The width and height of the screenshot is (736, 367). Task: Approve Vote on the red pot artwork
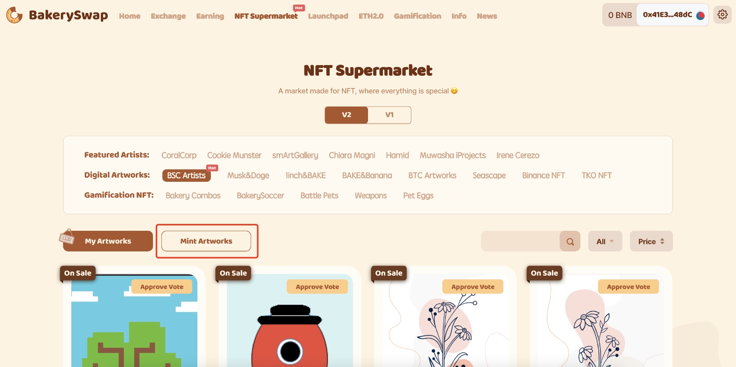tap(317, 287)
